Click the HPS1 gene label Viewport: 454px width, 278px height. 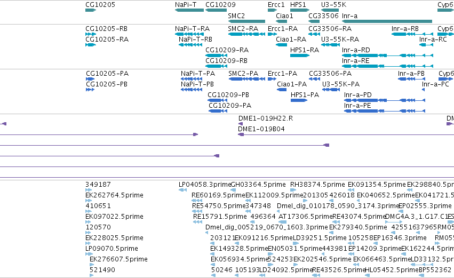click(298, 5)
